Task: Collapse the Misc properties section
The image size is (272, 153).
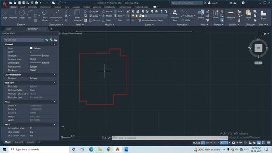Action: (54, 125)
